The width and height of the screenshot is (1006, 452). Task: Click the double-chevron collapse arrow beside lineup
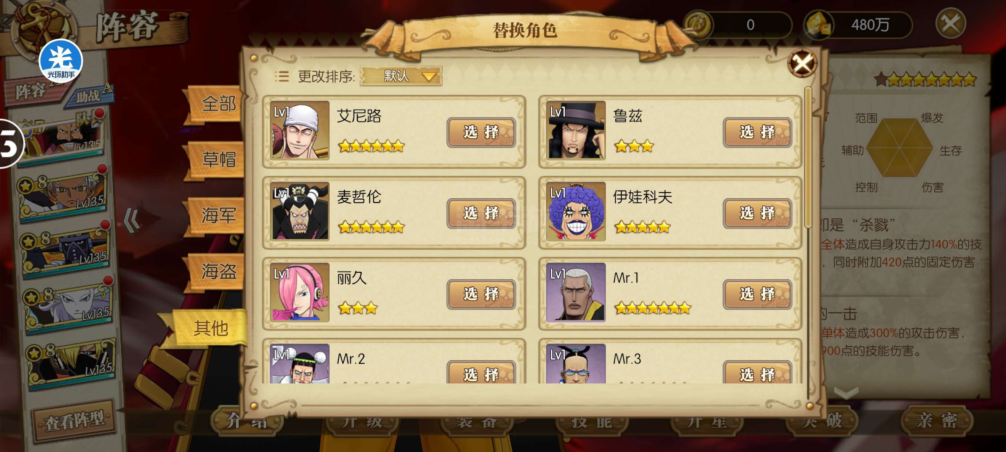click(131, 221)
